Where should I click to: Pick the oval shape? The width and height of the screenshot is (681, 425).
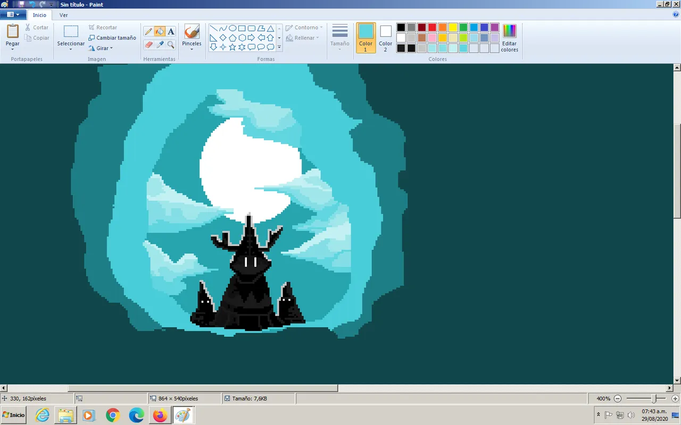[232, 29]
